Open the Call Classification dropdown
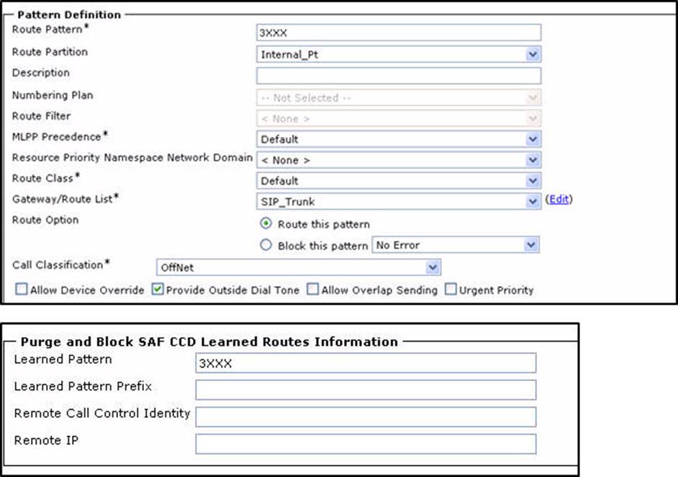 coord(298,267)
